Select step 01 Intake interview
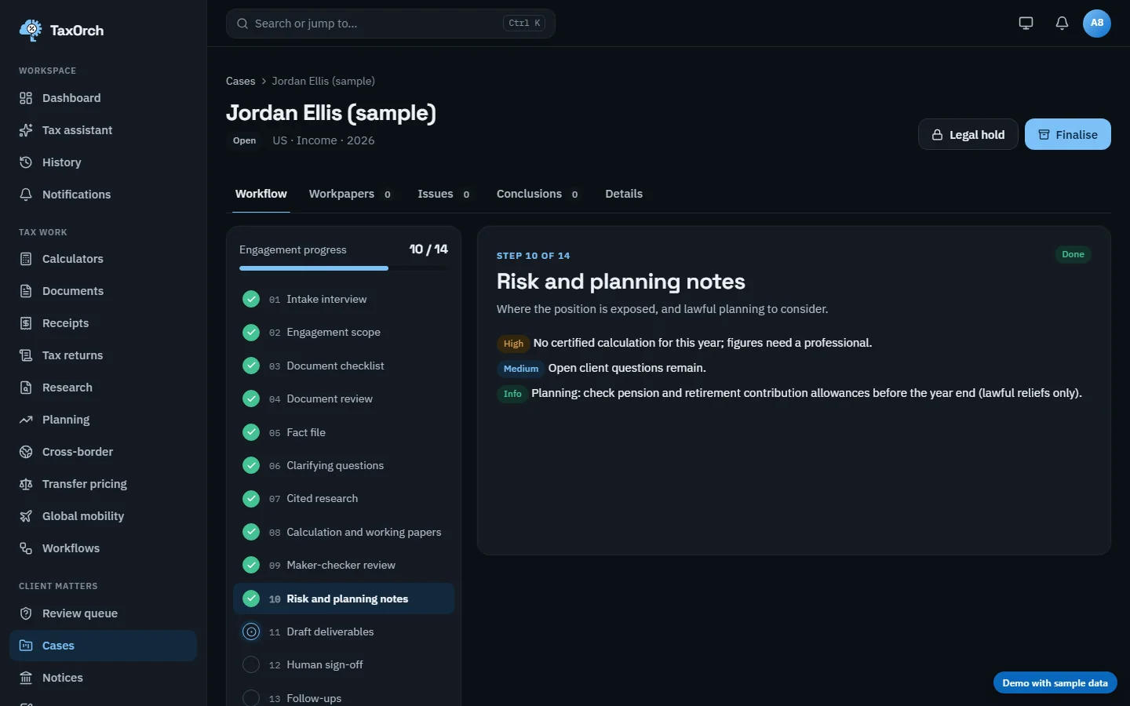Screen dimensions: 1130x706 (344, 299)
